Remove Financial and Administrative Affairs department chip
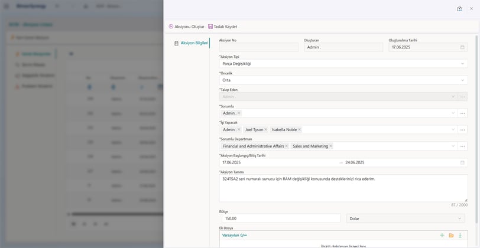The image size is (480, 248). pyautogui.click(x=286, y=146)
